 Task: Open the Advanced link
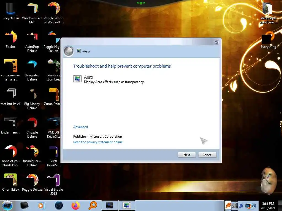coord(81,127)
